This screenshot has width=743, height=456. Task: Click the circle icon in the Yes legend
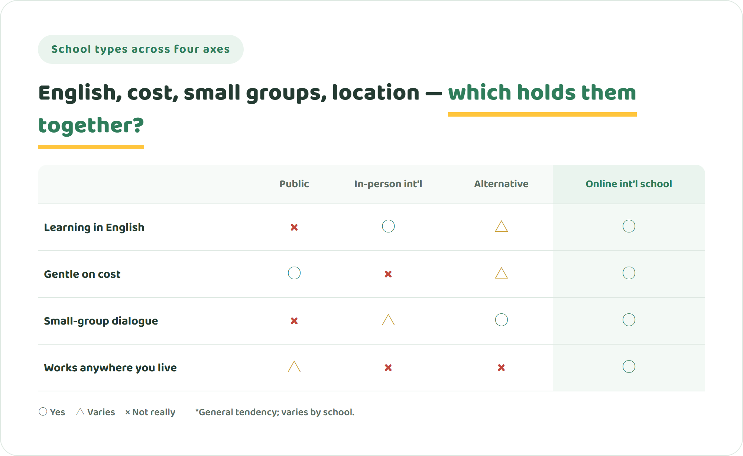coord(43,411)
